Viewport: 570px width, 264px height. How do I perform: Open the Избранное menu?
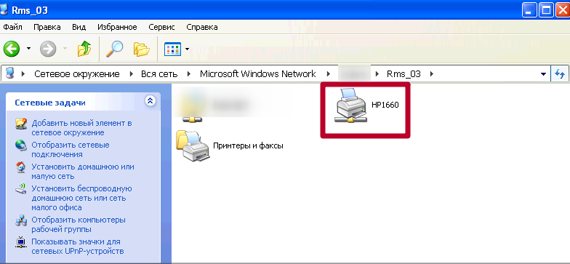point(117,27)
